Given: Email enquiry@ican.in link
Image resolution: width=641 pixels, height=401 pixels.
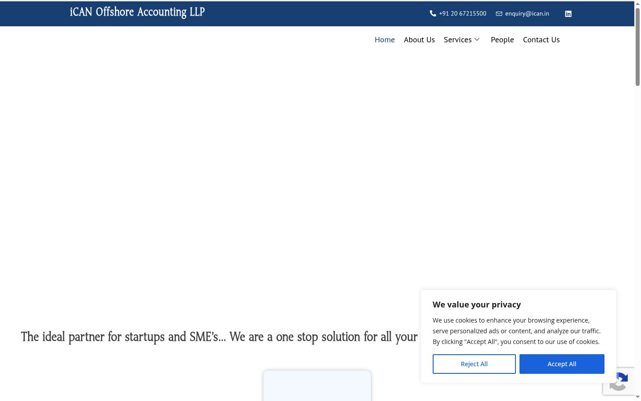Looking at the screenshot, I should coord(527,13).
